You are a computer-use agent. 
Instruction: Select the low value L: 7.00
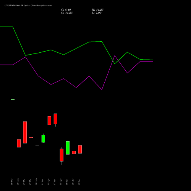coord(97,13)
